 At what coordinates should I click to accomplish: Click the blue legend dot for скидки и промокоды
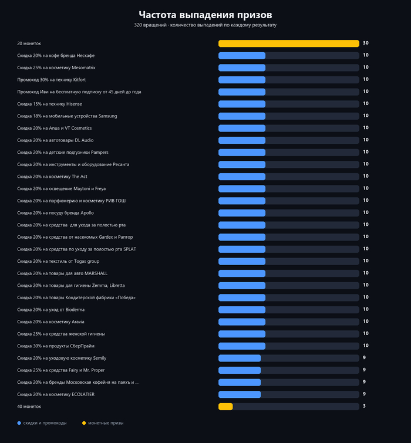pos(19,423)
